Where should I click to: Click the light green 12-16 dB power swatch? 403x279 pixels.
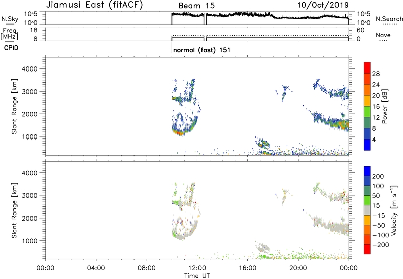(x=367, y=111)
